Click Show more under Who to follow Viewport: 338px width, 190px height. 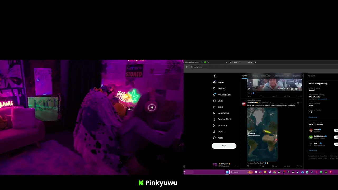pos(313,150)
